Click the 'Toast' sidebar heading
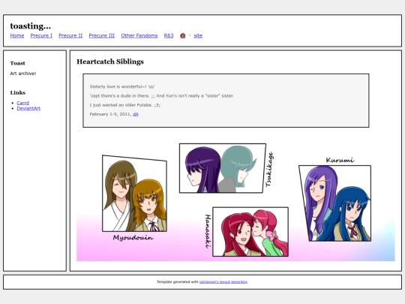 [x=17, y=63]
